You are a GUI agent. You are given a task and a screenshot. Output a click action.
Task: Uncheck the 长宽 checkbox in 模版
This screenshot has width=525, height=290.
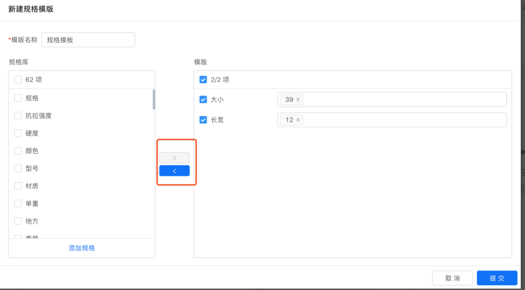[203, 120]
